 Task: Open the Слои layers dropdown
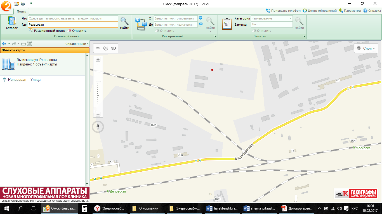[366, 48]
